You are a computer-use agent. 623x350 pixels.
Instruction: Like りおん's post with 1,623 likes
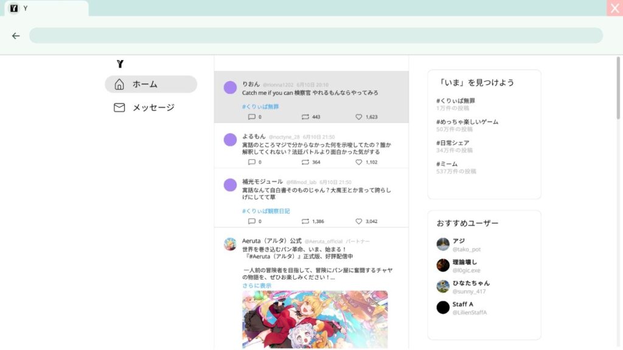tap(359, 117)
